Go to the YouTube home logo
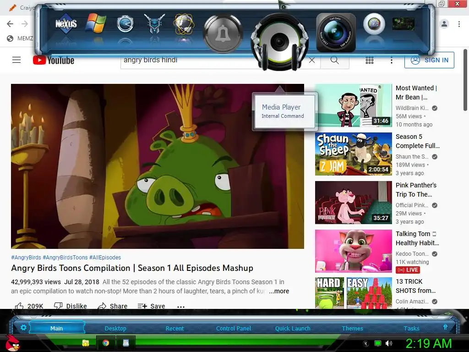469x352 pixels. (x=54, y=60)
